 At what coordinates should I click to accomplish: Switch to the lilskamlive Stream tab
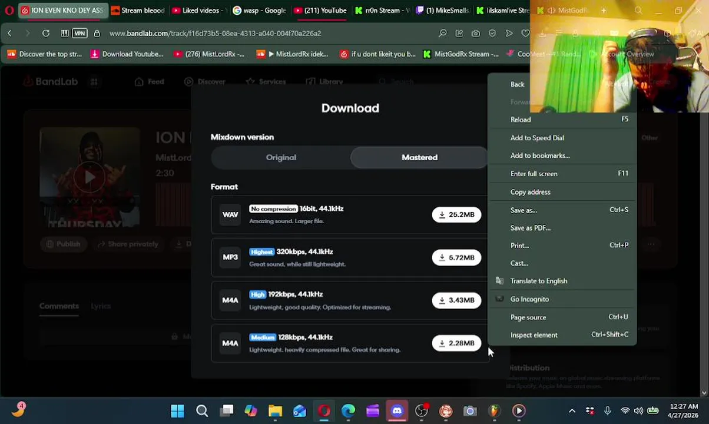[x=503, y=11]
